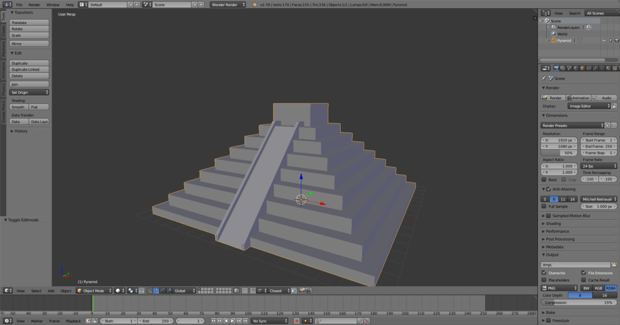Open the Mesh Data triangle tab icon

(602, 69)
